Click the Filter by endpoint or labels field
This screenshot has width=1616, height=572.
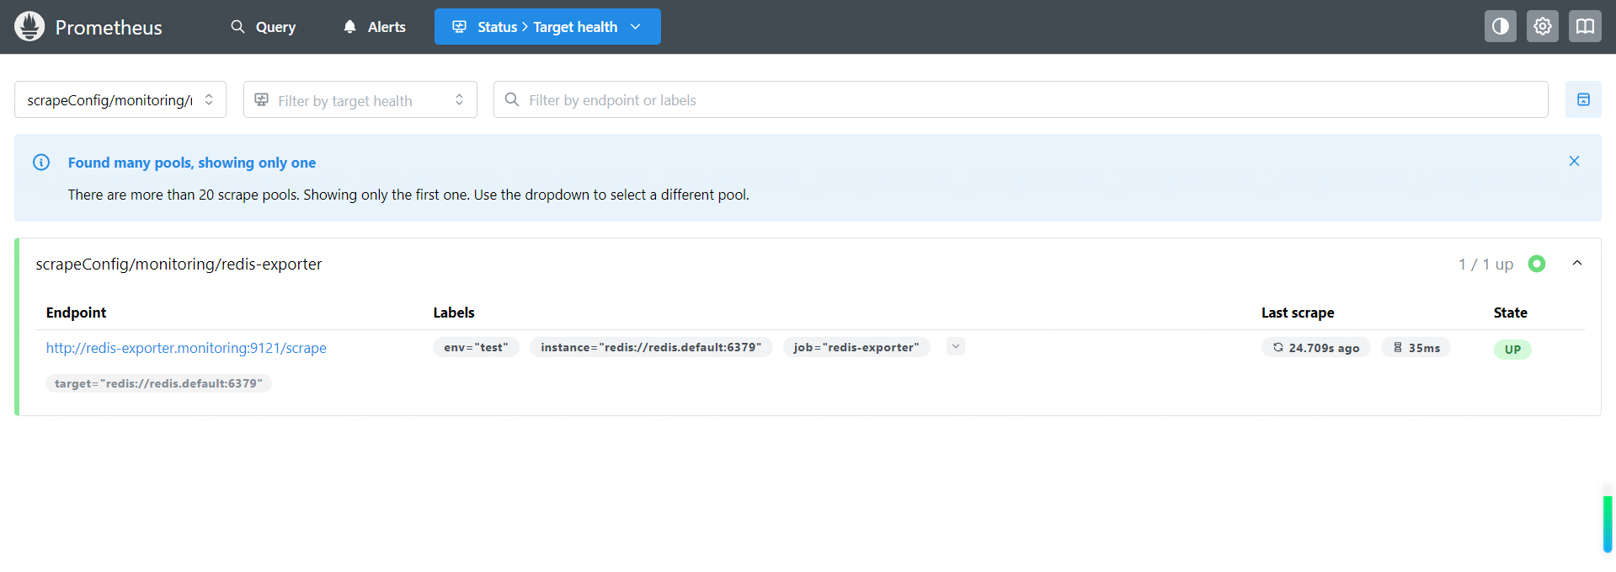(x=1020, y=100)
